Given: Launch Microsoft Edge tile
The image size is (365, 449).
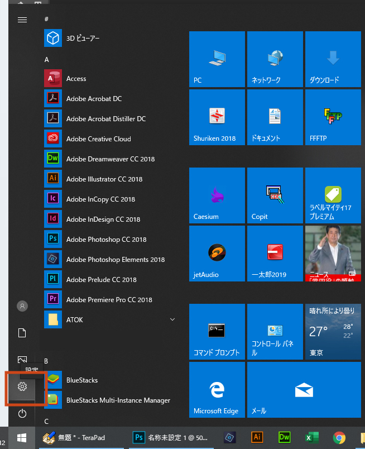Looking at the screenshot, I should [x=217, y=390].
